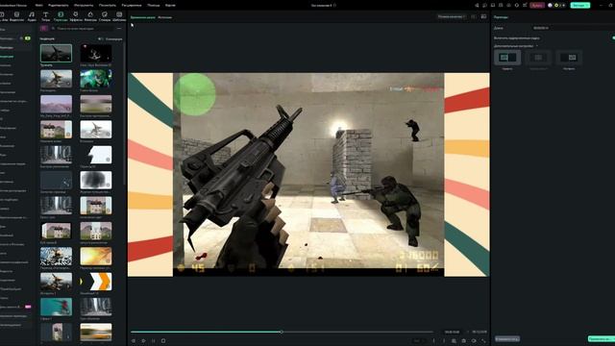The height and width of the screenshot is (346, 615).
Task: Open the Help menu in menu bar
Action: coord(154,5)
